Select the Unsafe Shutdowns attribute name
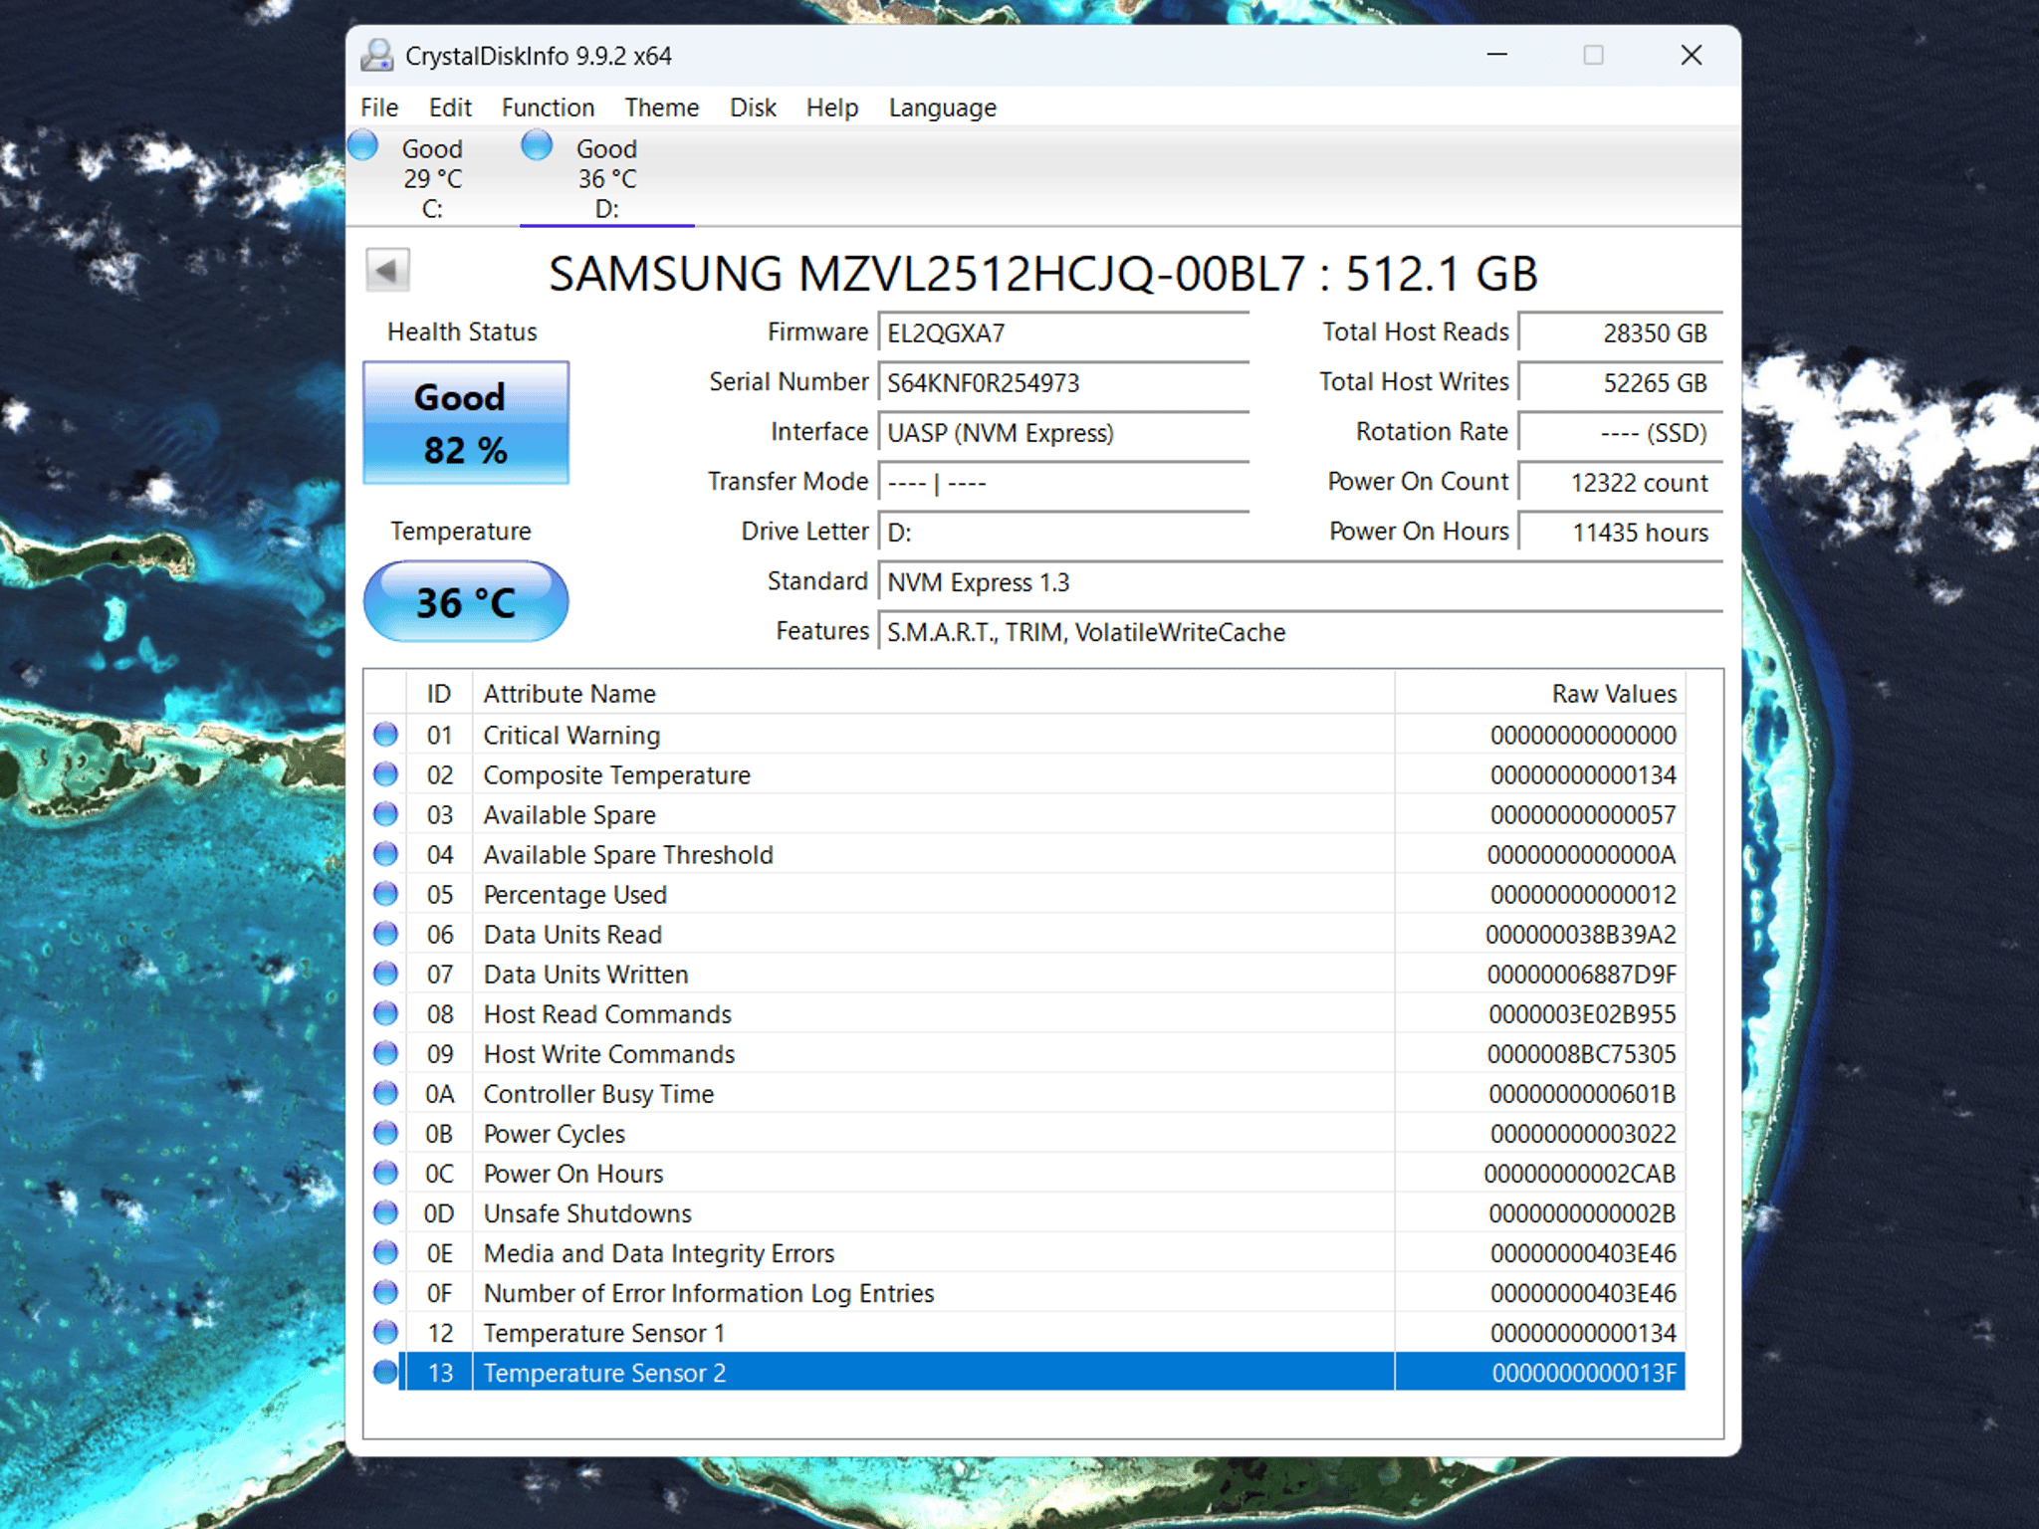The image size is (2039, 1529). [x=587, y=1212]
